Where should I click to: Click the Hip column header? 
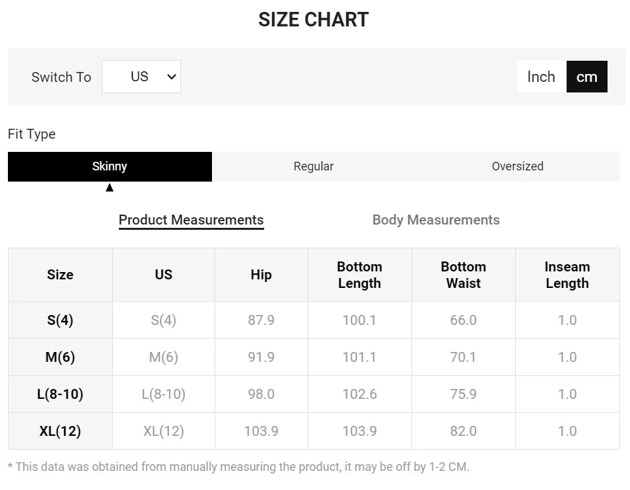pyautogui.click(x=261, y=275)
